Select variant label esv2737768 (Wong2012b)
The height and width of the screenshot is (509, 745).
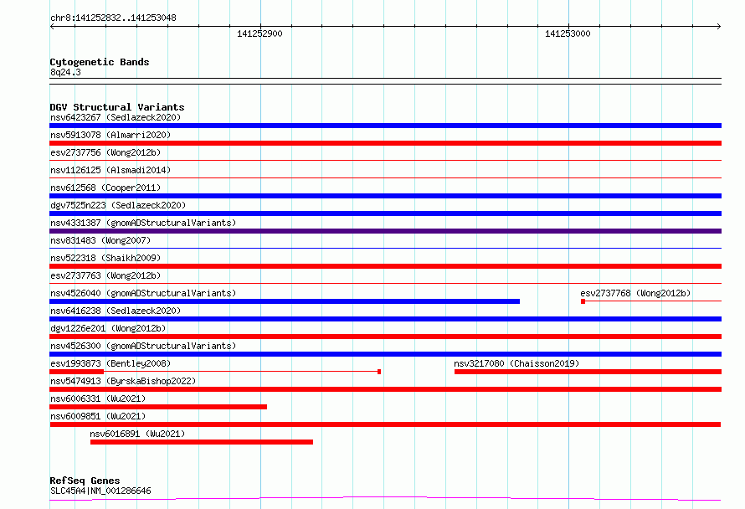coord(635,293)
